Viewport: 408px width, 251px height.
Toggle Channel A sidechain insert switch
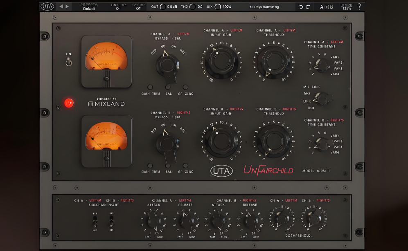coord(95,223)
